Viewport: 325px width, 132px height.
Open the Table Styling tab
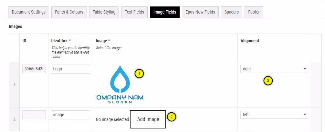pyautogui.click(x=104, y=12)
